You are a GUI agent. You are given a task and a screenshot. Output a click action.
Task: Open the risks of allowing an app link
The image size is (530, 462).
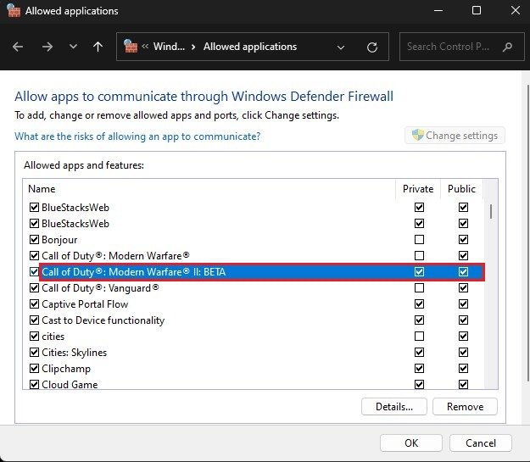pyautogui.click(x=137, y=136)
